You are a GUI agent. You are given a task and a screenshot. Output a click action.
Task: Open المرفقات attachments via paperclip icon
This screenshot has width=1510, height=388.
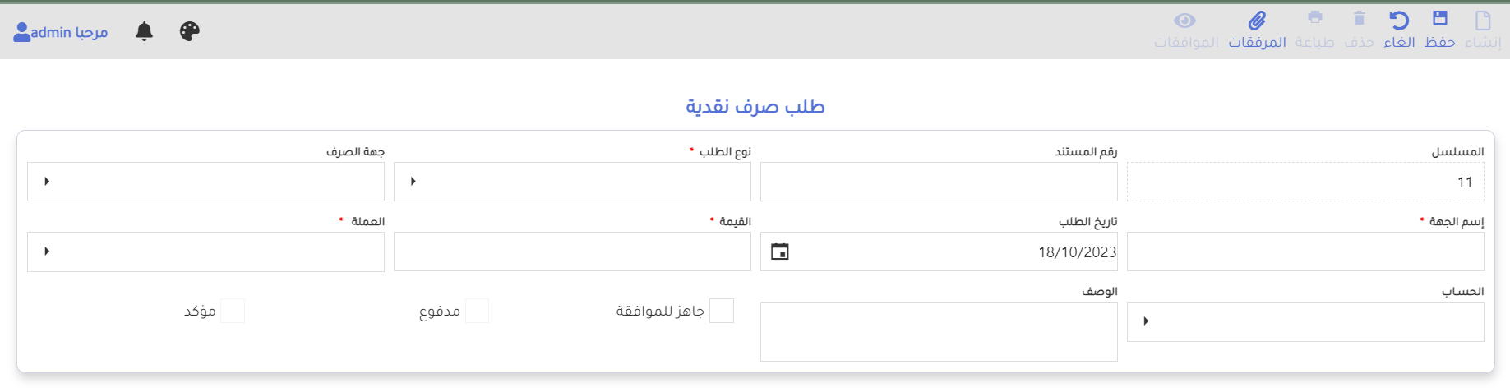click(x=1257, y=20)
